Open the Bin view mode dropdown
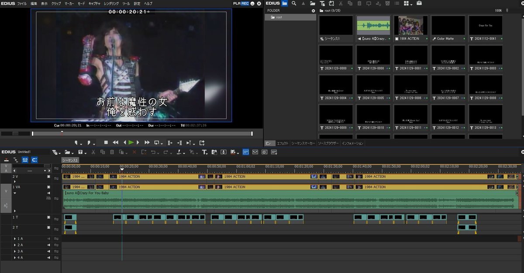524x273 pixels. pyautogui.click(x=408, y=3)
